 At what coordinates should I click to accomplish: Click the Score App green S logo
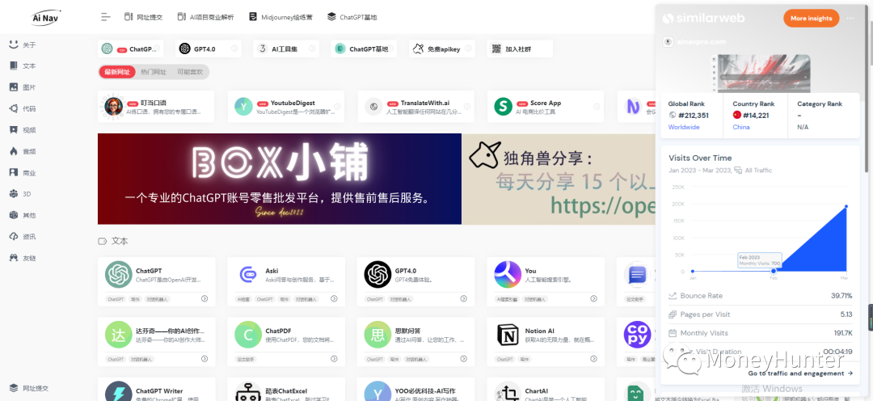[503, 107]
